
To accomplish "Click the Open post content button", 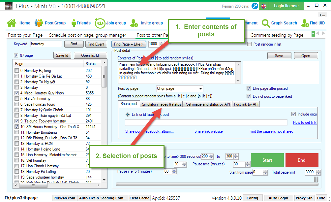I will pyautogui.click(x=306, y=56).
